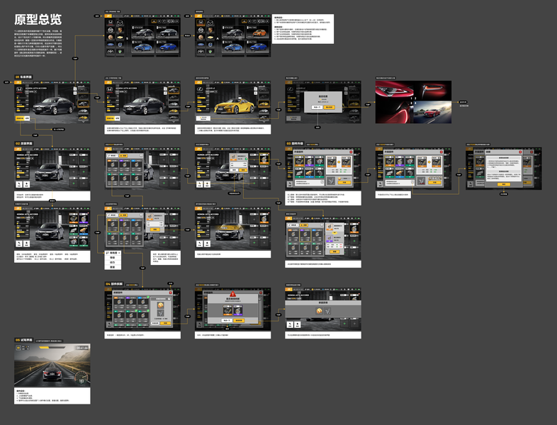Open sort dropdown on part comparison screen
The width and height of the screenshot is (557, 425).
(293, 225)
